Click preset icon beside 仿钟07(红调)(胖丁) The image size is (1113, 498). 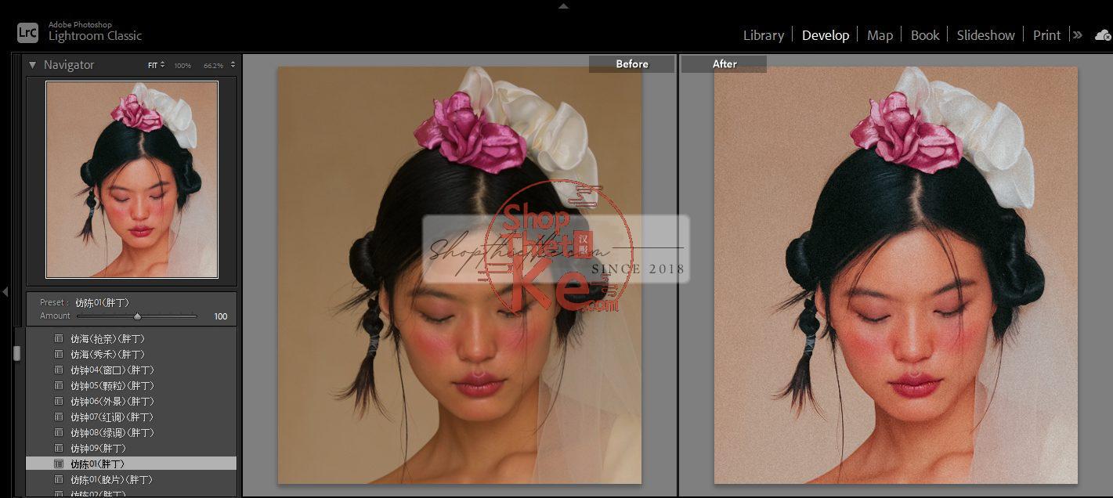pyautogui.click(x=59, y=417)
